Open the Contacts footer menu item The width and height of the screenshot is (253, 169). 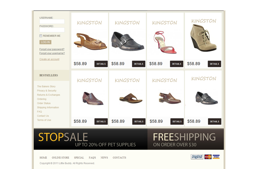(119, 158)
